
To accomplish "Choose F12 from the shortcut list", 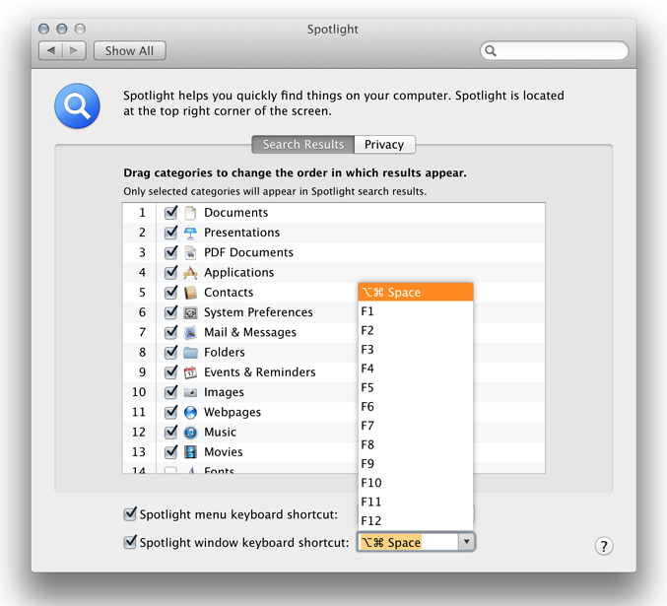I will tap(416, 521).
